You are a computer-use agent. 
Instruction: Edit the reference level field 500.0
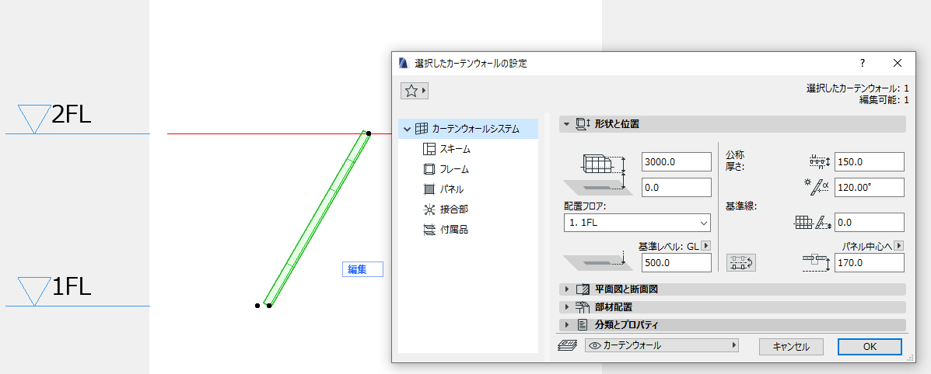(x=677, y=262)
